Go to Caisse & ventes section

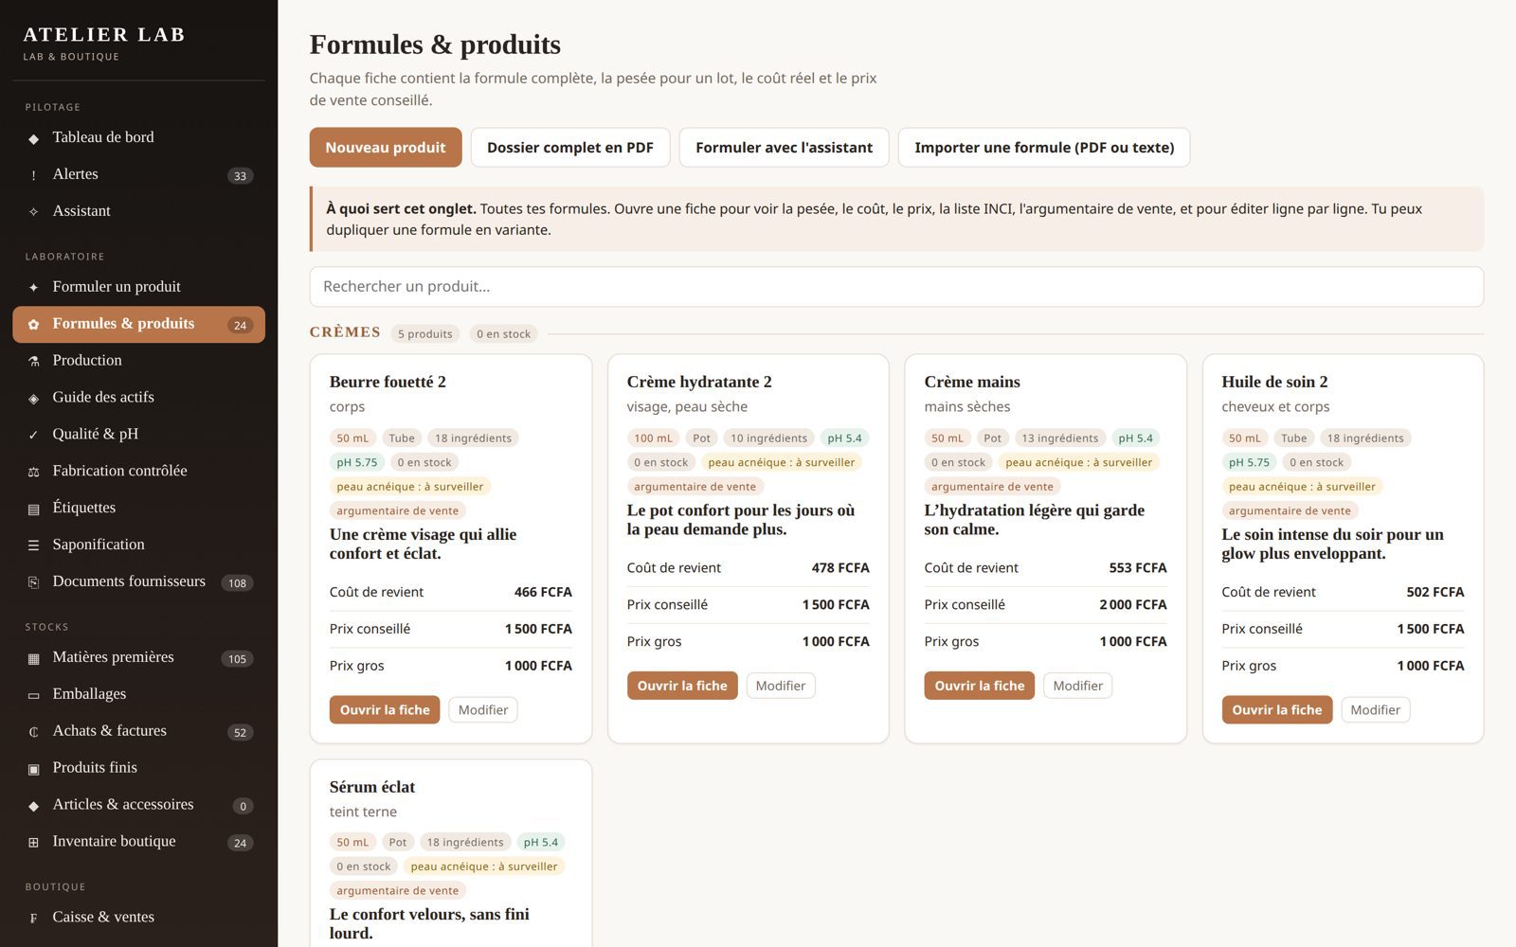138,917
